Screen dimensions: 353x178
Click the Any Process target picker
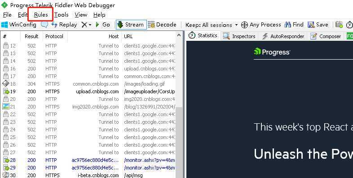point(261,25)
